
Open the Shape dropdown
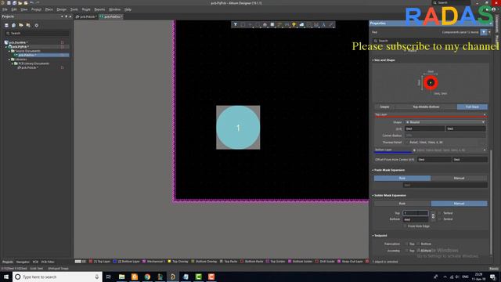tap(445, 122)
